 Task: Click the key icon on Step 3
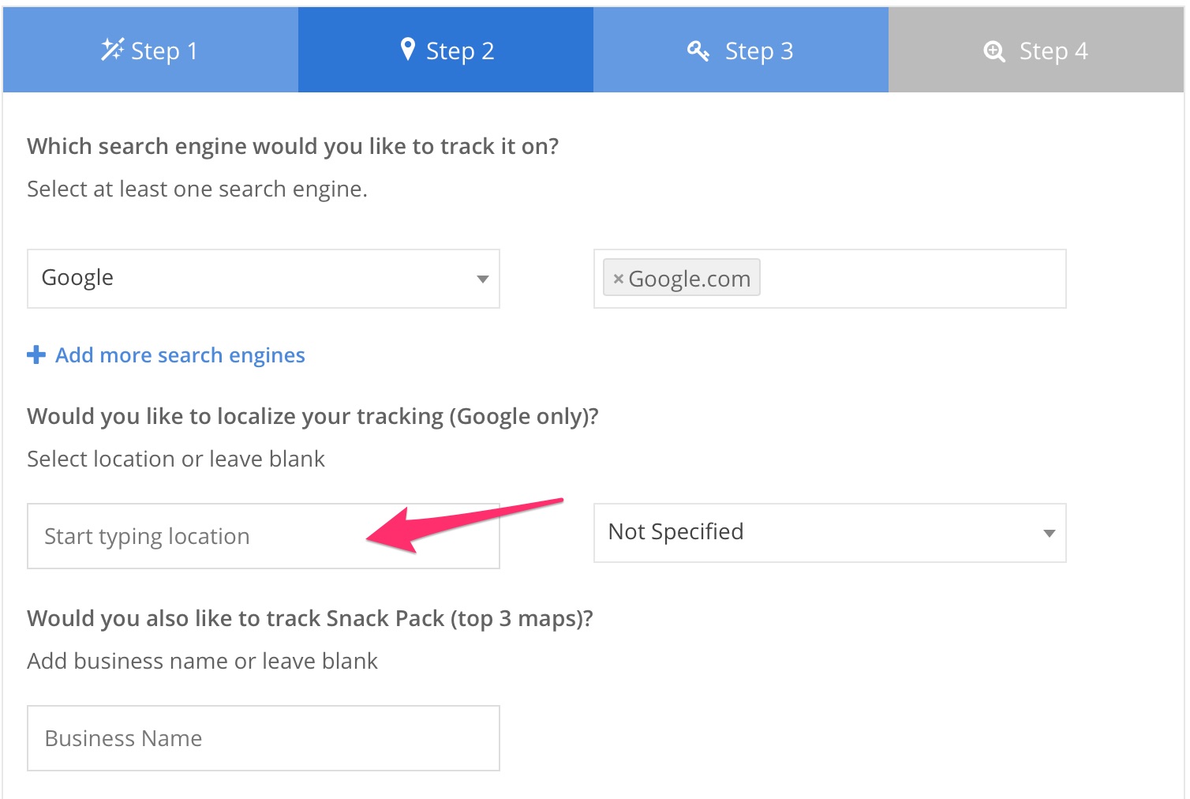pyautogui.click(x=698, y=51)
